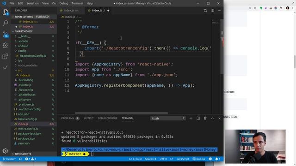The width and height of the screenshot is (296, 166).
Task: Click the feedback smiley in status bar
Action: tap(210, 159)
